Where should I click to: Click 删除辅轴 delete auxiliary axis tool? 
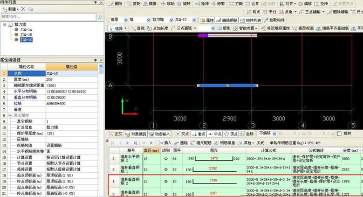[x=338, y=11]
